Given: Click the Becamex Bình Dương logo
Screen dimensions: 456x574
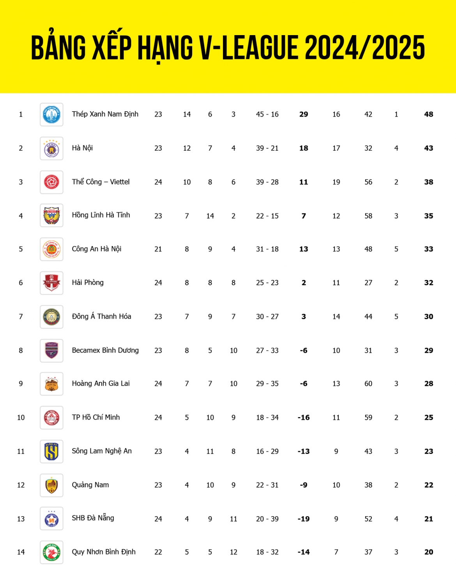Looking at the screenshot, I should tap(51, 350).
